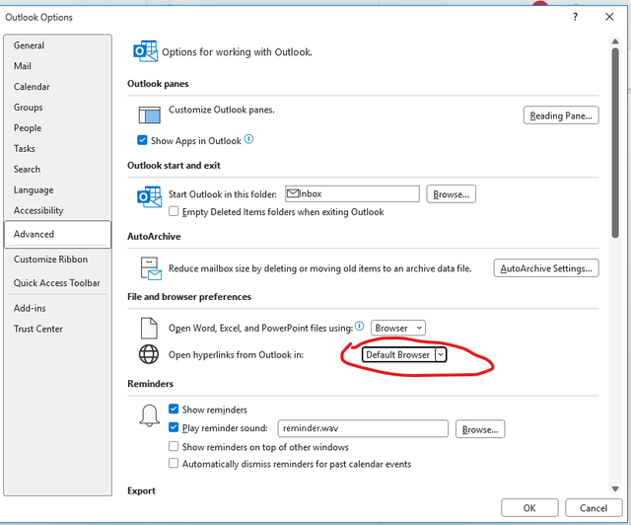Click the help question mark icon
This screenshot has height=525, width=631.
tap(576, 17)
